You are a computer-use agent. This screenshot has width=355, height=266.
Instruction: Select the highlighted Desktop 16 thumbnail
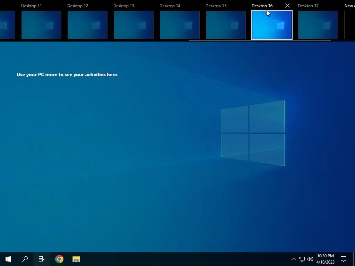click(x=272, y=25)
